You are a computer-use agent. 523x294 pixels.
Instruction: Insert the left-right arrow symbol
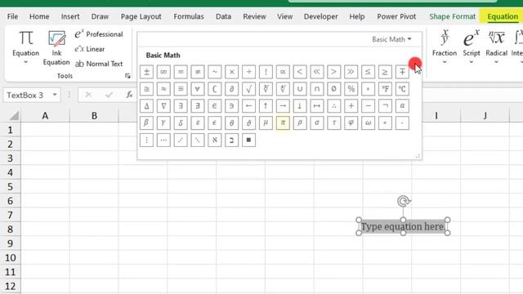pos(317,106)
